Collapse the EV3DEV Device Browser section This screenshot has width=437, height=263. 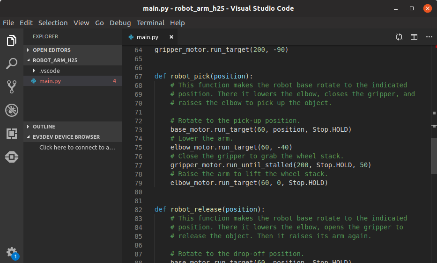pyautogui.click(x=66, y=137)
